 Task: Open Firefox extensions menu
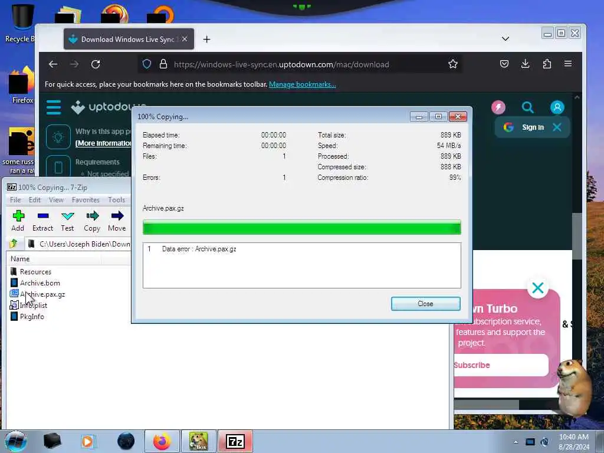(x=547, y=64)
